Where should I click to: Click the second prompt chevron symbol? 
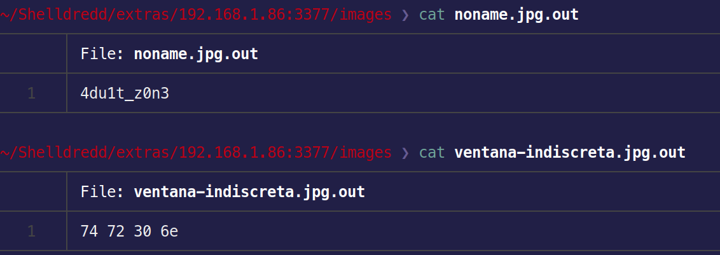[406, 153]
